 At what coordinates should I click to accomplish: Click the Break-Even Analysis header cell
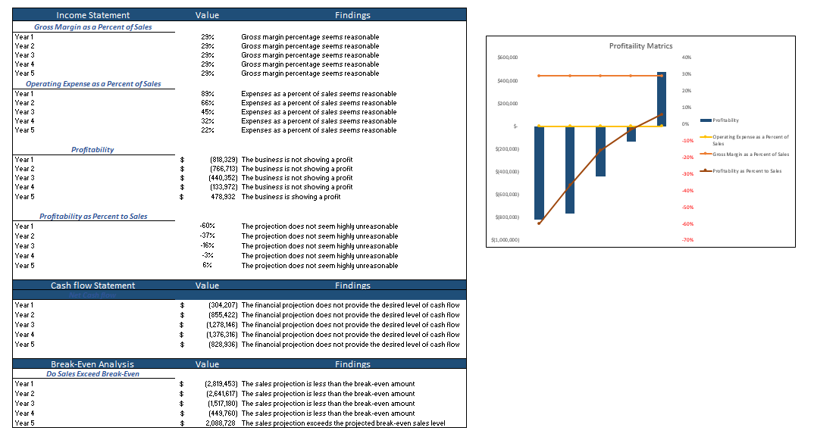coord(92,364)
